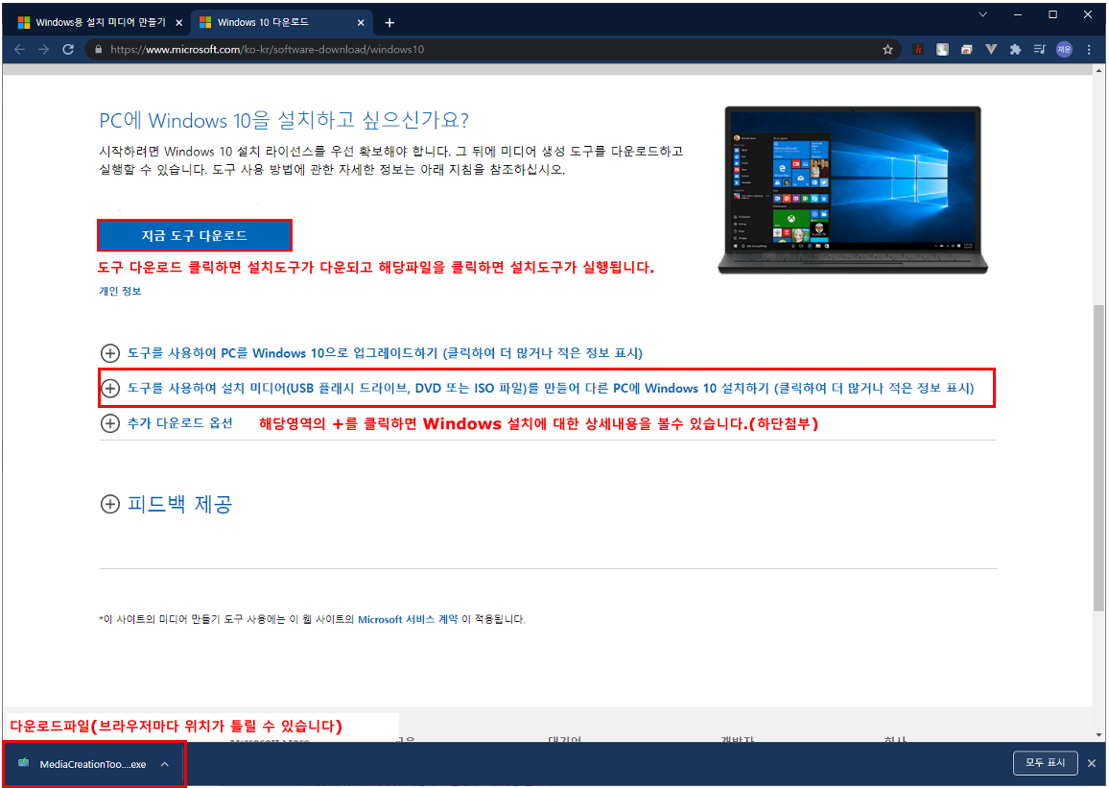Open the 'Microsoft 서비스 계약' link
Viewport: 1109px width, 788px height.
(408, 620)
